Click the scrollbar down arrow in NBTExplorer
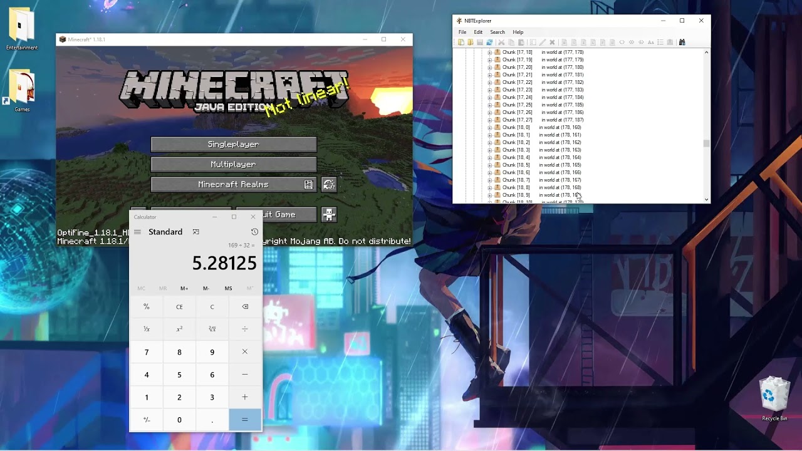This screenshot has width=802, height=451. coord(707,200)
